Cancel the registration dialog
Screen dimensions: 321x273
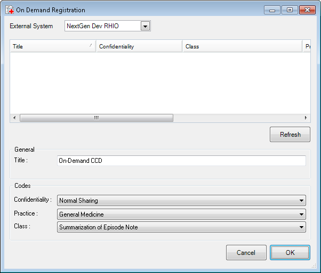pyautogui.click(x=246, y=253)
